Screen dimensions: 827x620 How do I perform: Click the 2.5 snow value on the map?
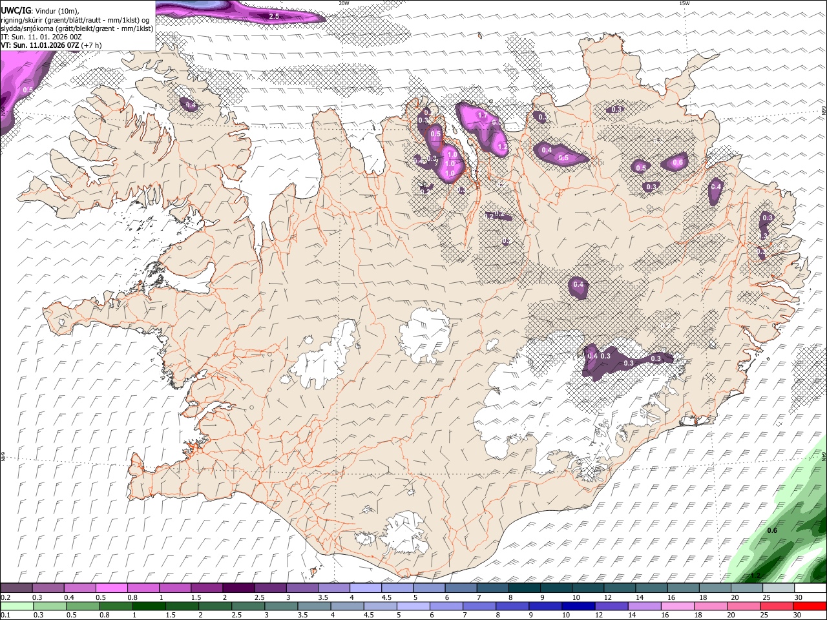tap(274, 16)
